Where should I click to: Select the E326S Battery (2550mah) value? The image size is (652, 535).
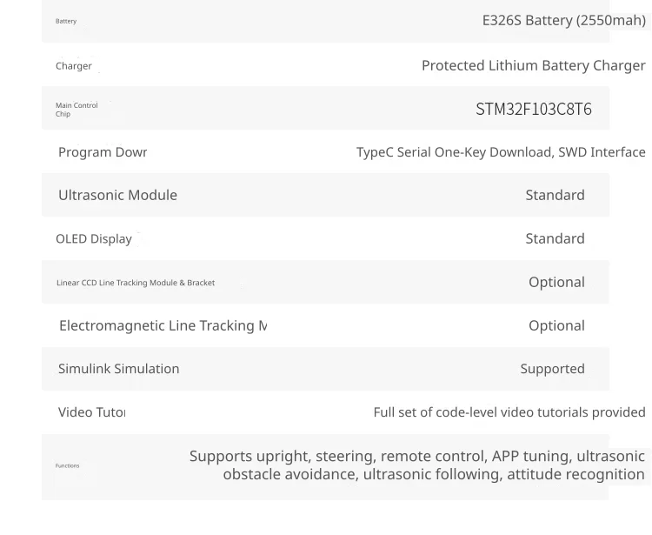[564, 20]
